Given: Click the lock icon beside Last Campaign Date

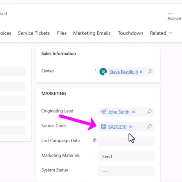Looking at the screenshot, I should 95,140.
